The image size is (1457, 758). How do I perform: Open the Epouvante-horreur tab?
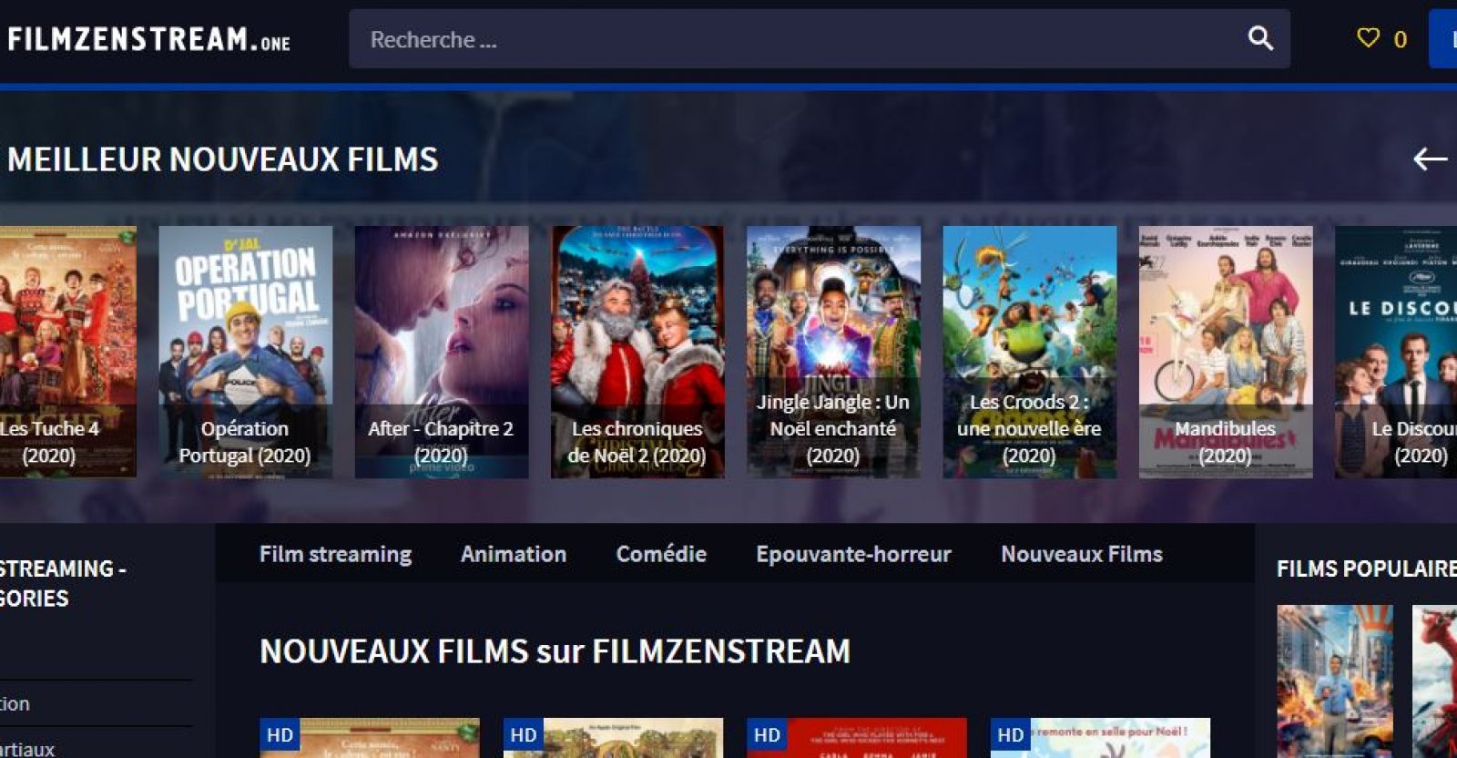853,554
